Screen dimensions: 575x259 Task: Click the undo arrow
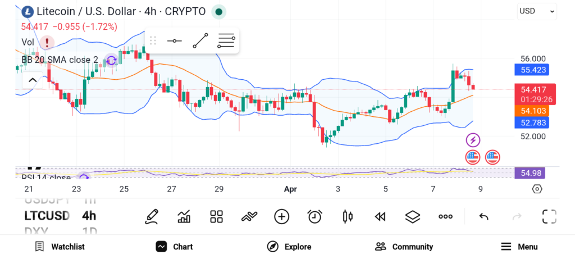pyautogui.click(x=483, y=216)
